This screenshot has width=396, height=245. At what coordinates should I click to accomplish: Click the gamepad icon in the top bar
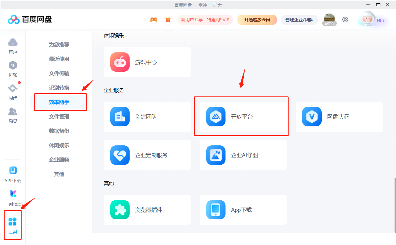click(154, 20)
